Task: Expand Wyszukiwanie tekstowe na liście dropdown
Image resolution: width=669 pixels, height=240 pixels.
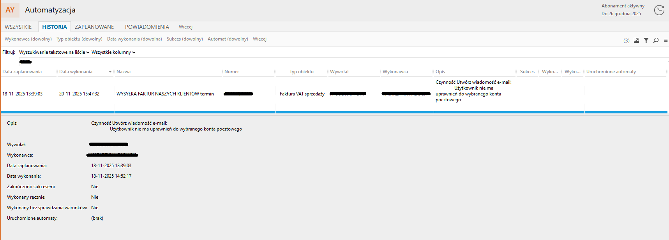Action: click(54, 52)
